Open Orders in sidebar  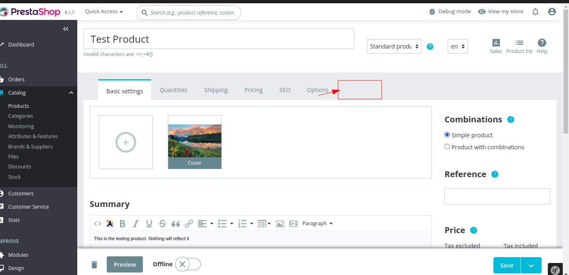[16, 79]
